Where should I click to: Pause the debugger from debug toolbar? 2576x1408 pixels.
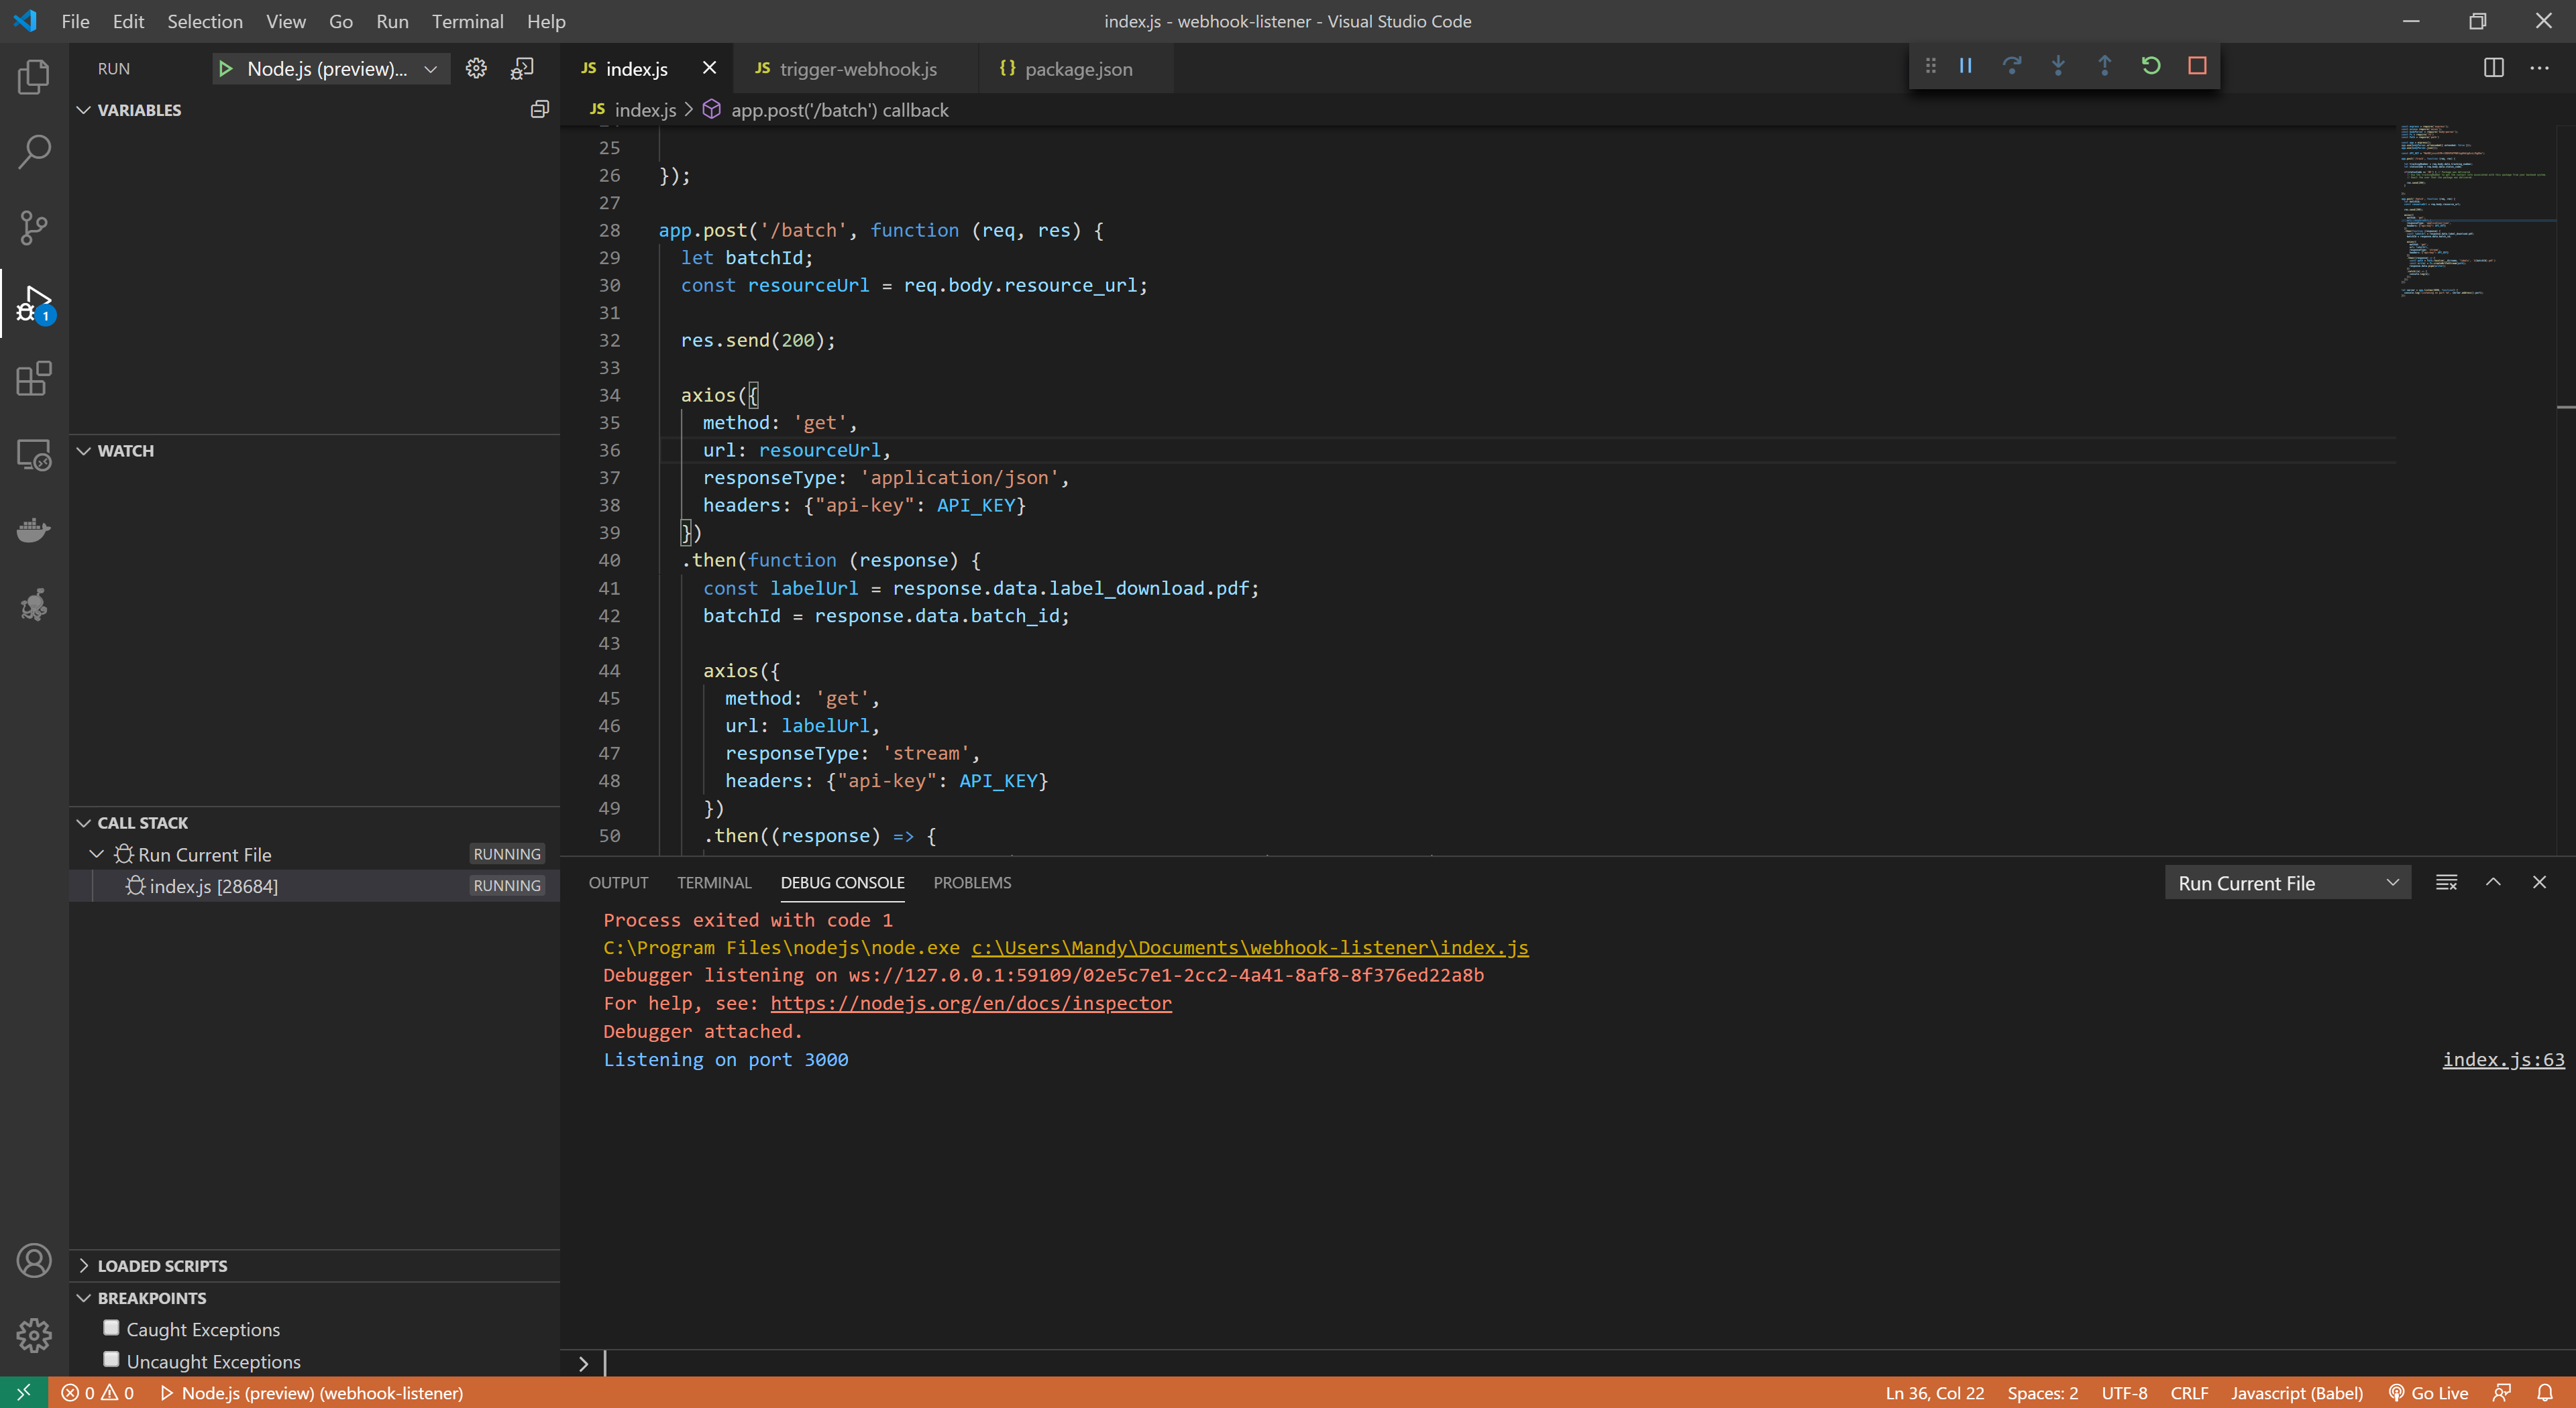pyautogui.click(x=1965, y=66)
